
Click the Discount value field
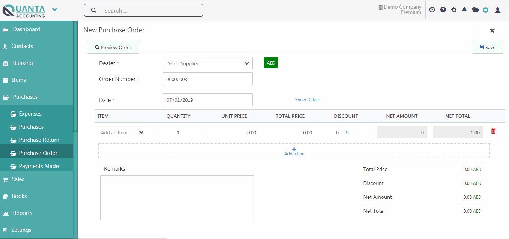331,132
